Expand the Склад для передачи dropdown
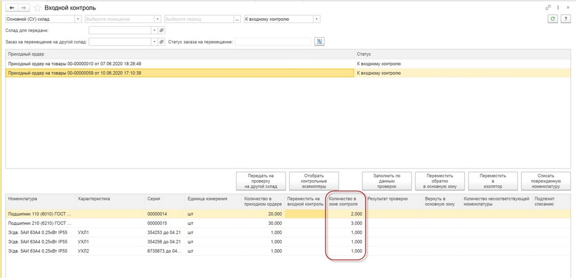Screen dimensions: 576x278 155,30
